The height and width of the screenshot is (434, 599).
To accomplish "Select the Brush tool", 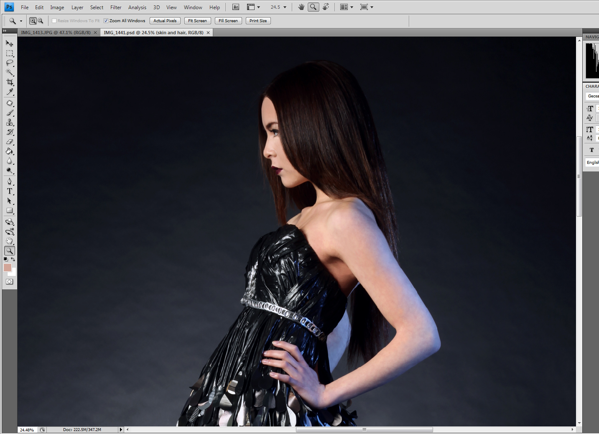I will tap(9, 112).
